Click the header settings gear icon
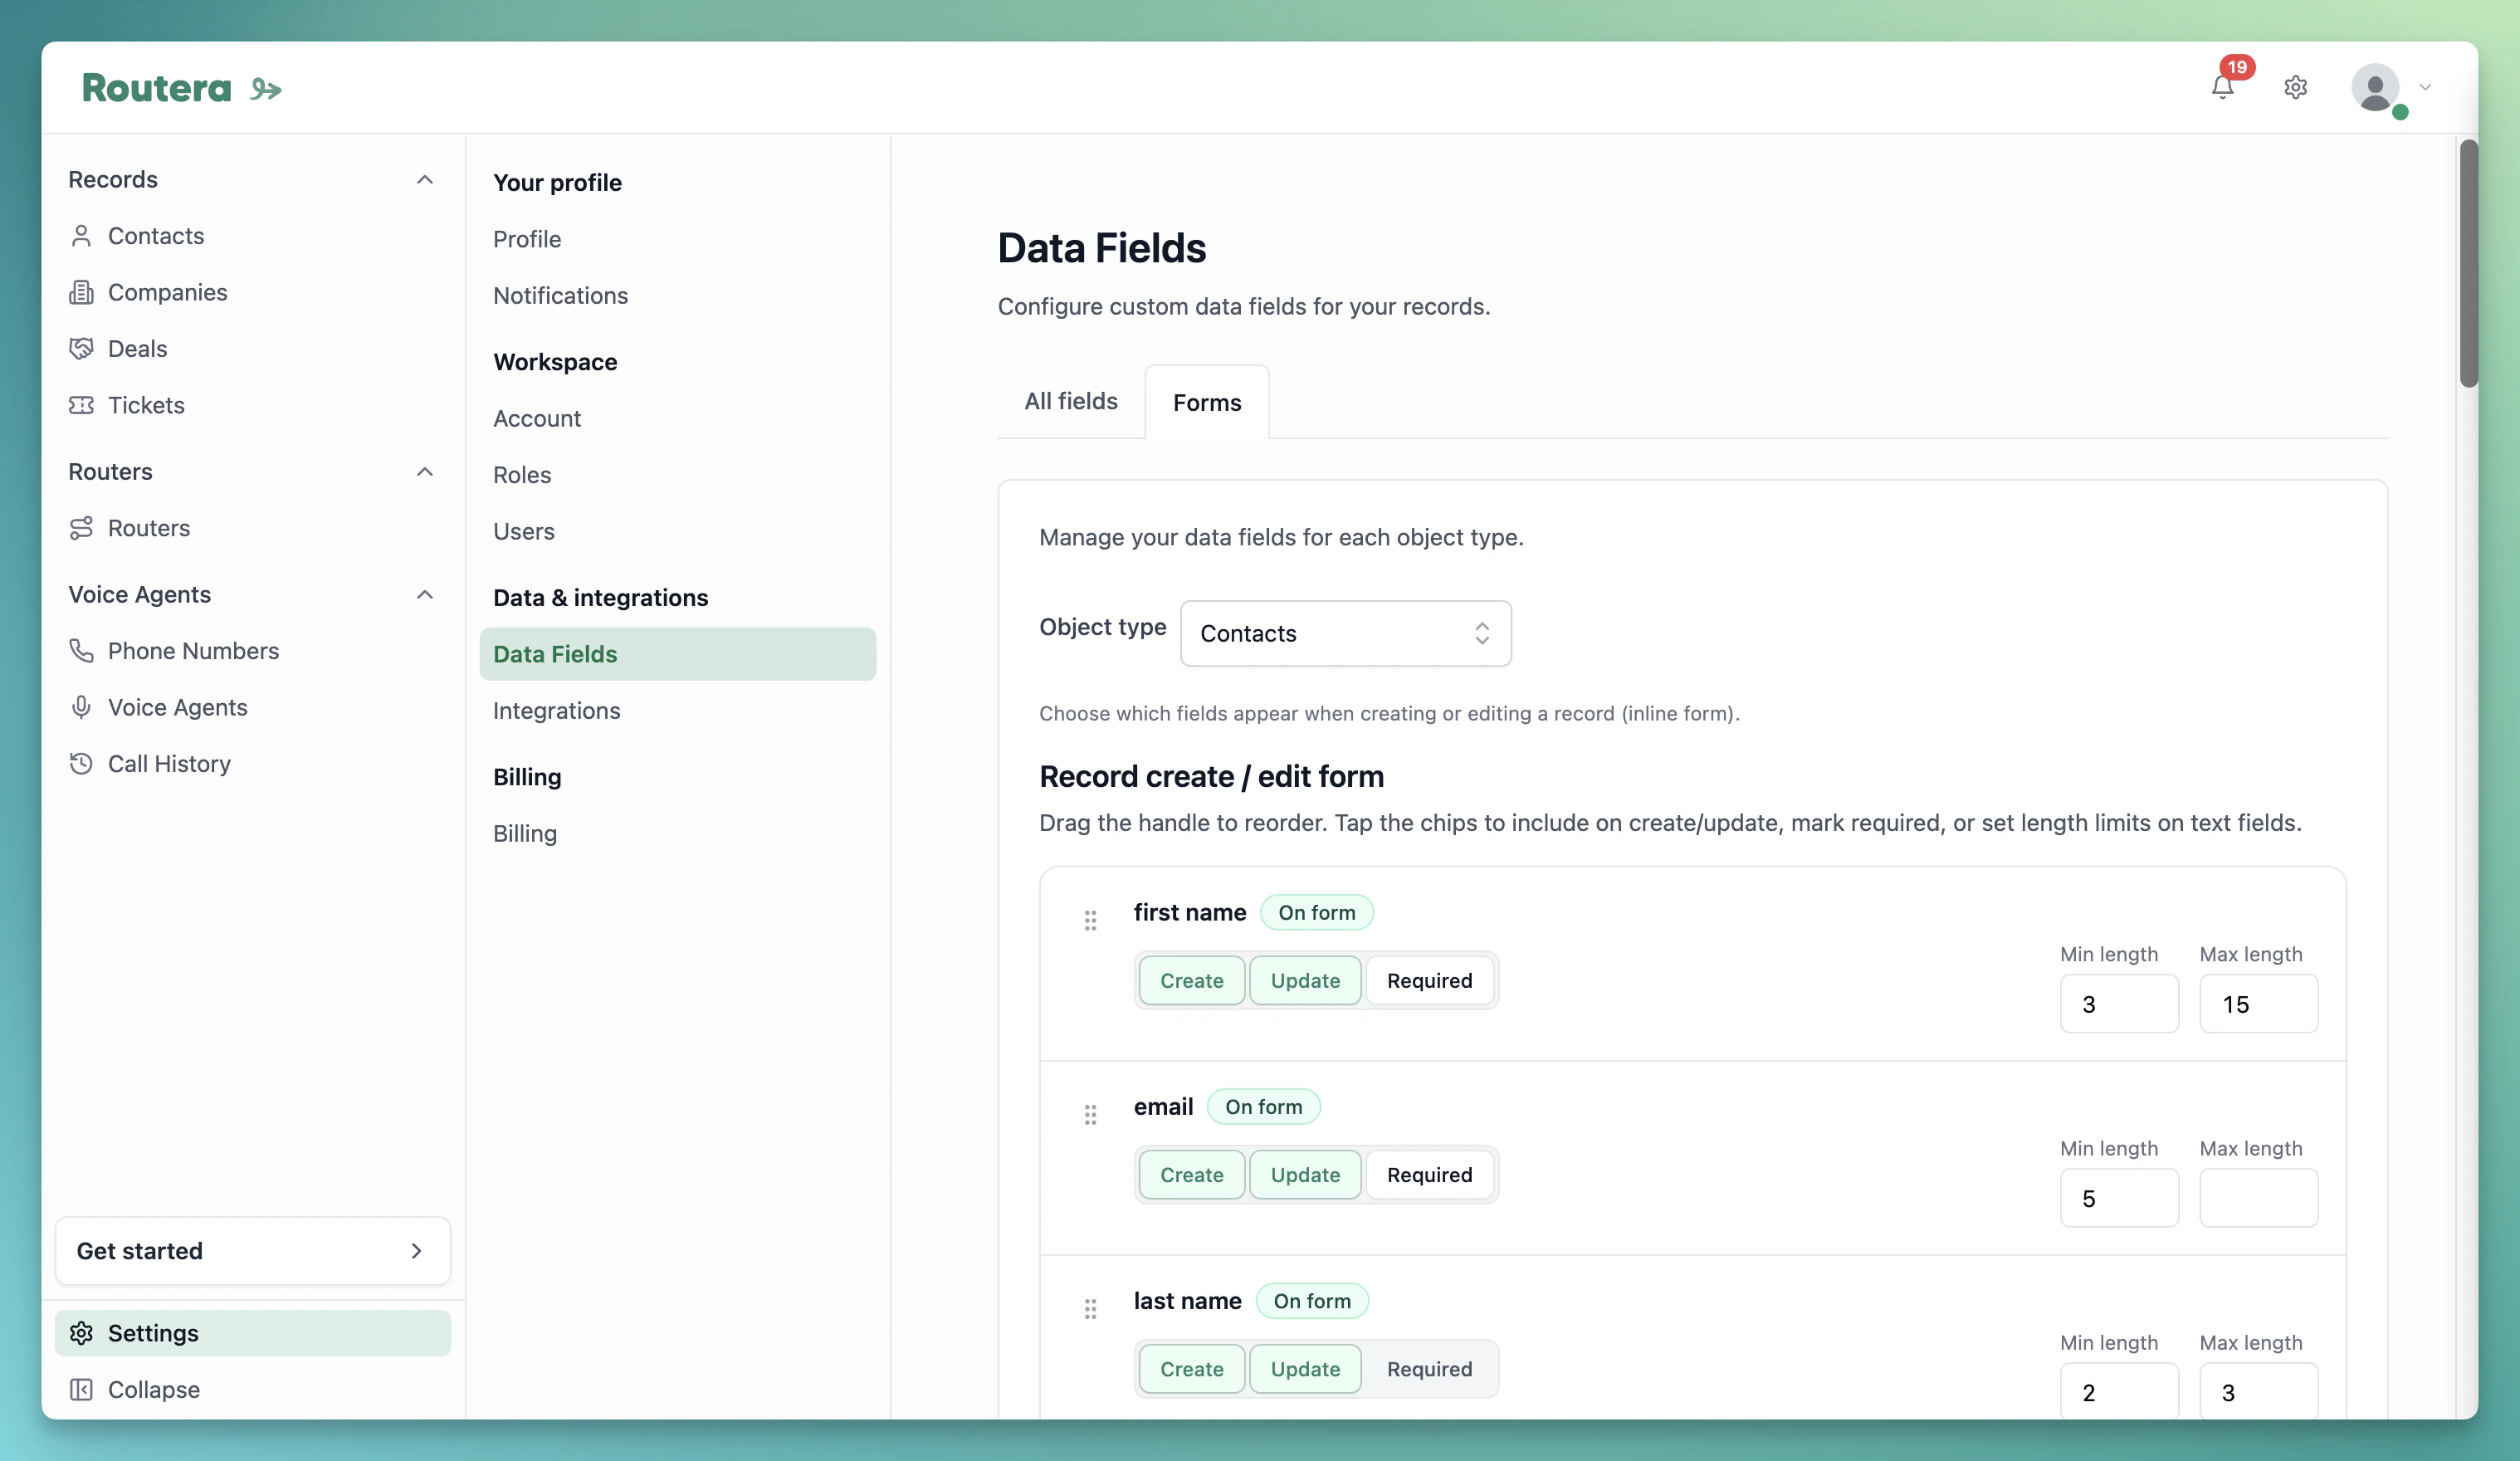Screen dimensions: 2520x1461 pos(2296,87)
